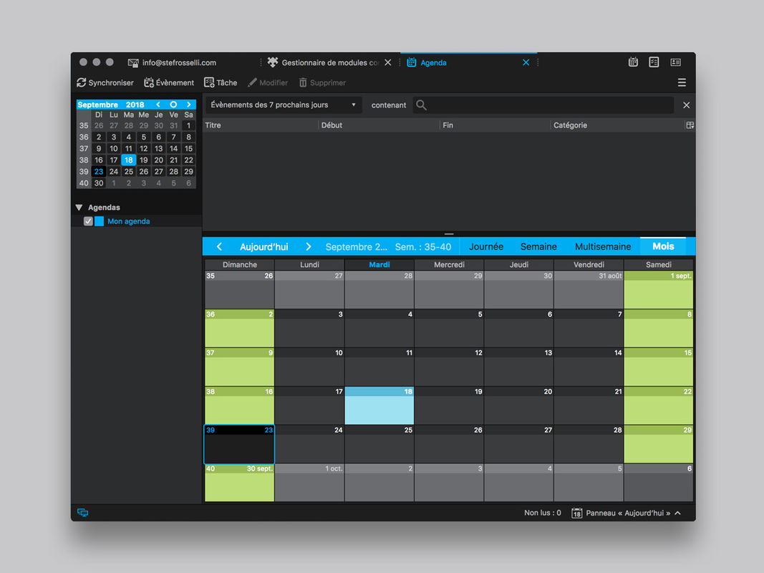764x573 pixels.
Task: Click the Aujourd'hui button in calendar bar
Action: (263, 246)
